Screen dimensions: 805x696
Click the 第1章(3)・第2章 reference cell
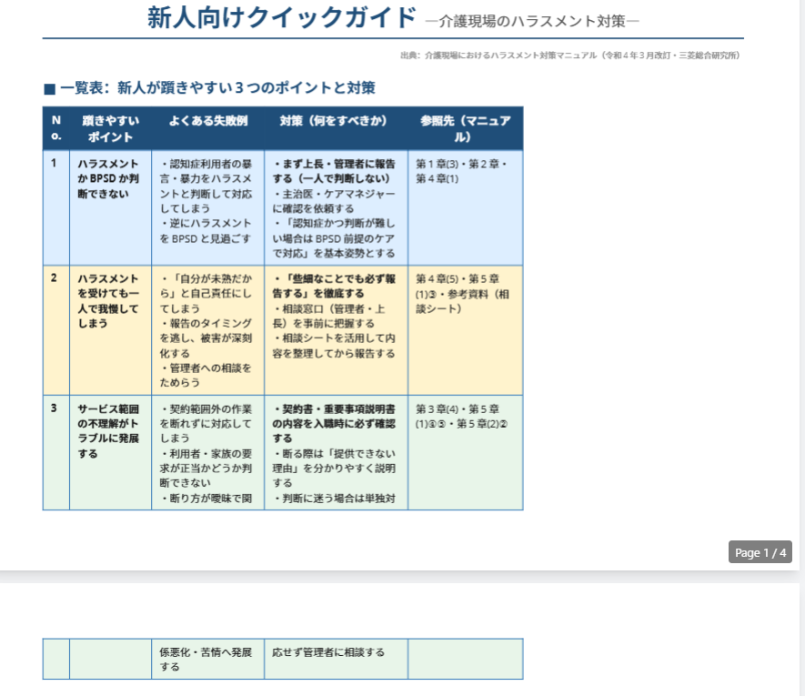click(x=466, y=207)
